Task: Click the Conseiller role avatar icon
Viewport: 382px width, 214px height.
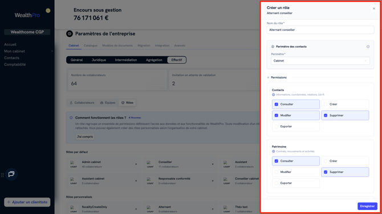Action: pos(150,164)
